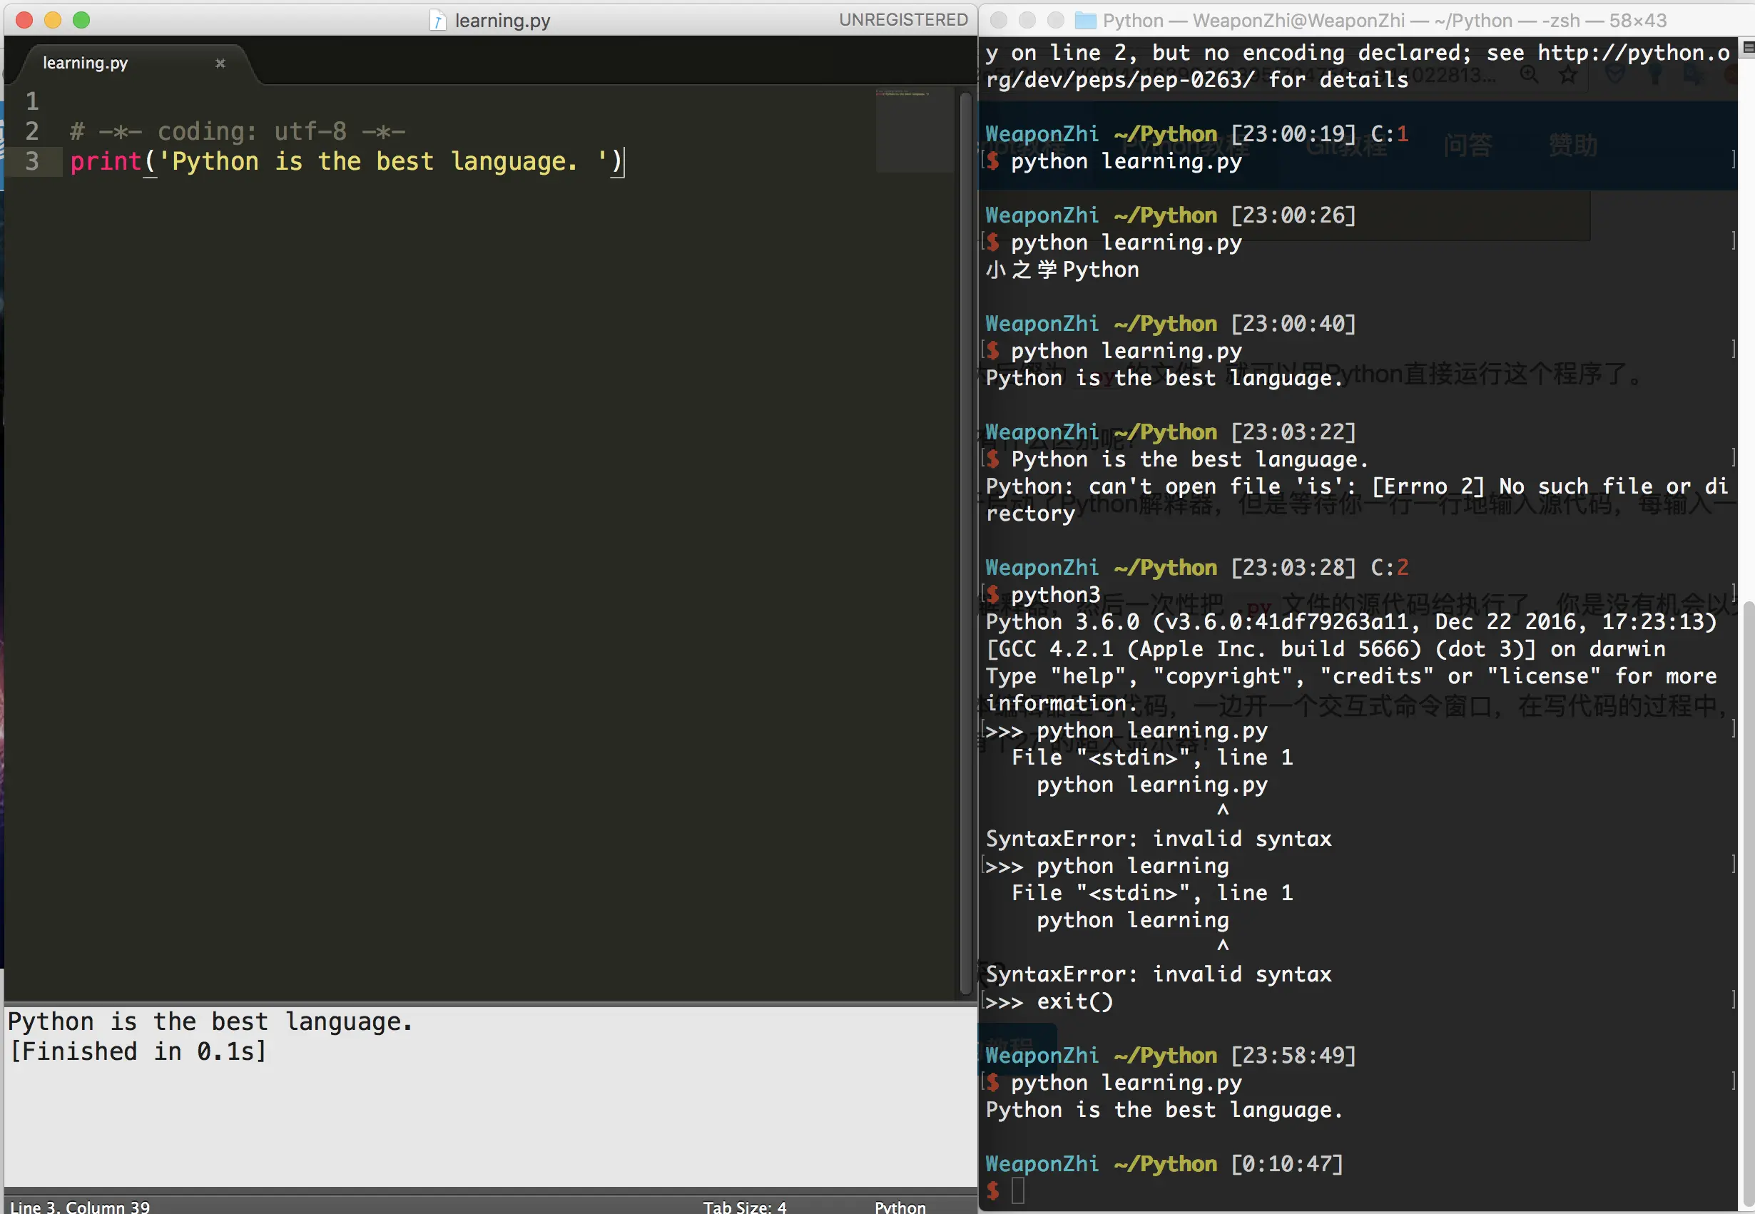Click the Terminal window's gray close button

(999, 21)
